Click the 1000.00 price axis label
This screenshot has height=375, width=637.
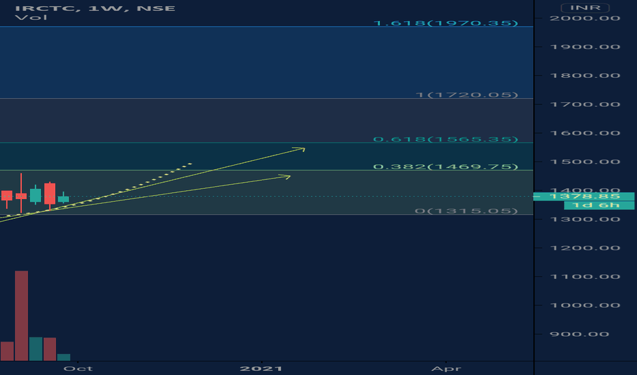(x=584, y=305)
